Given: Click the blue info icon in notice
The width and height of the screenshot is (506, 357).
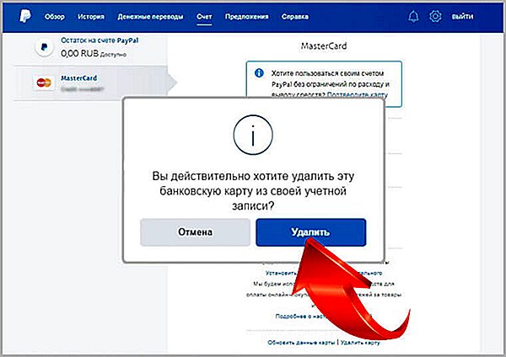Looking at the screenshot, I should 259,73.
